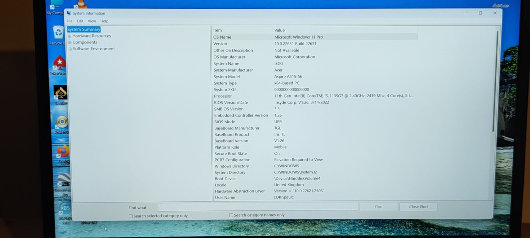The image size is (530, 238).
Task: Select the My Computer desktop icon
Action: (55, 7)
